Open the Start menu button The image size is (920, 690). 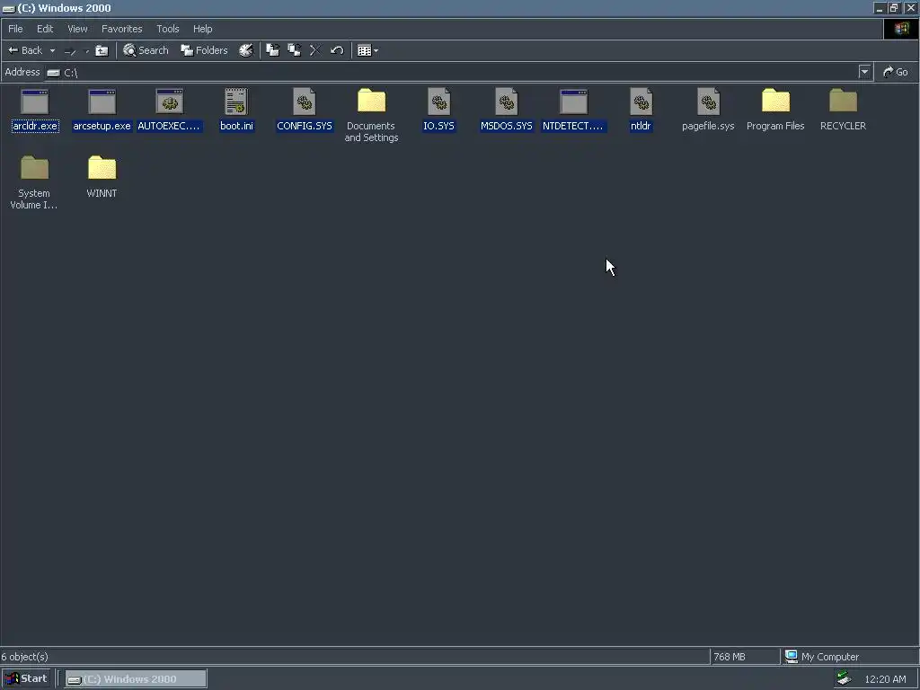click(26, 679)
